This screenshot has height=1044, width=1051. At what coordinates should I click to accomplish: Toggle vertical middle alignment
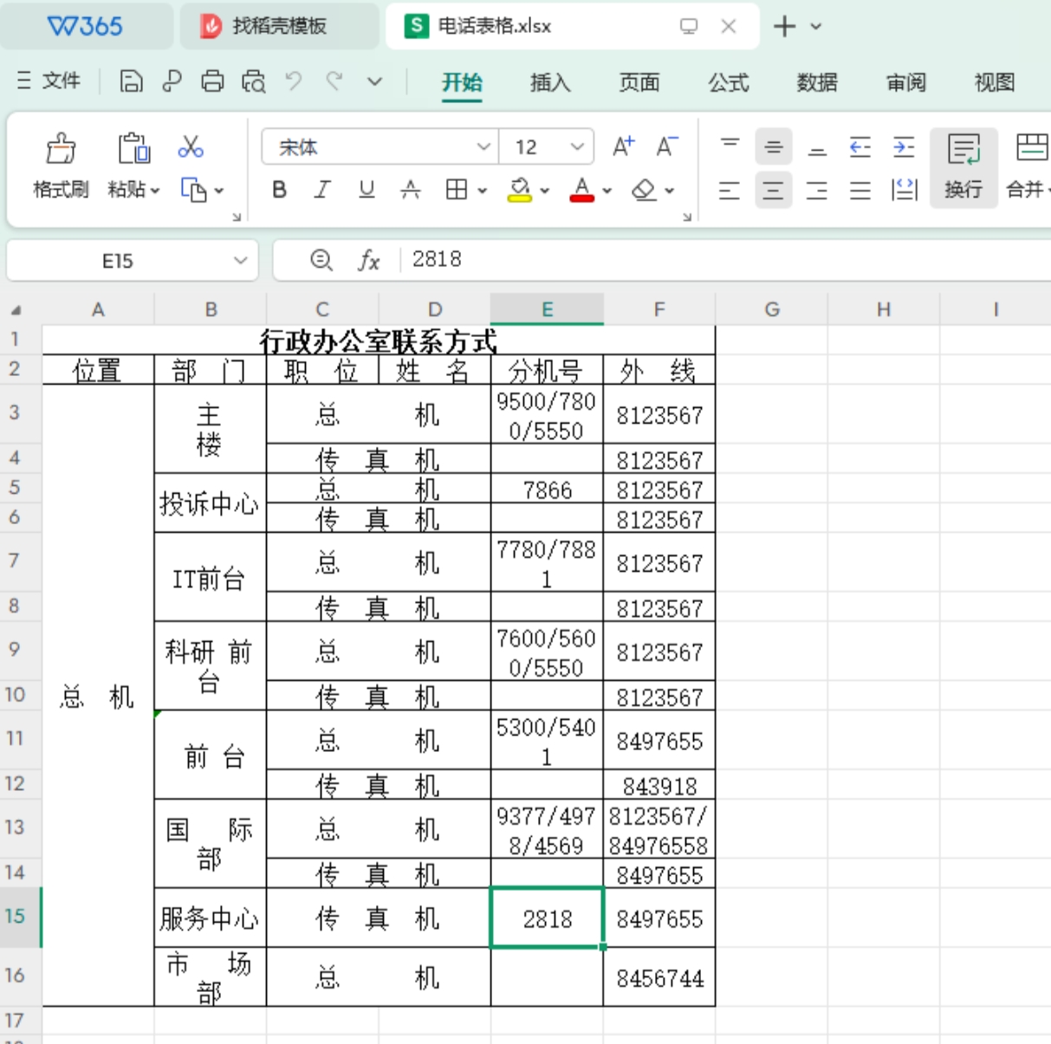pyautogui.click(x=774, y=146)
